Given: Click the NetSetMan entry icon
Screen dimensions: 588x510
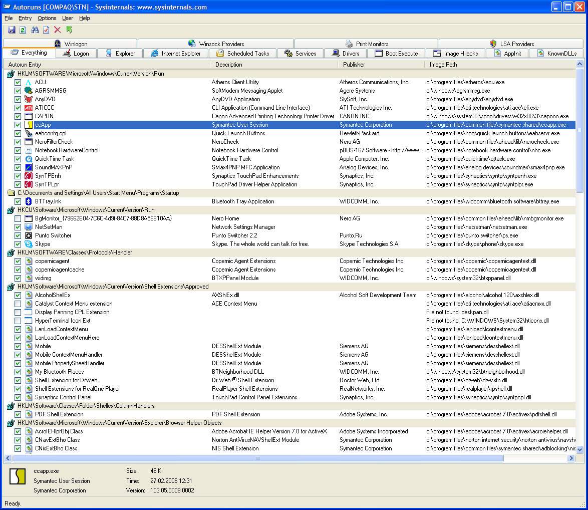Looking at the screenshot, I should 29,227.
